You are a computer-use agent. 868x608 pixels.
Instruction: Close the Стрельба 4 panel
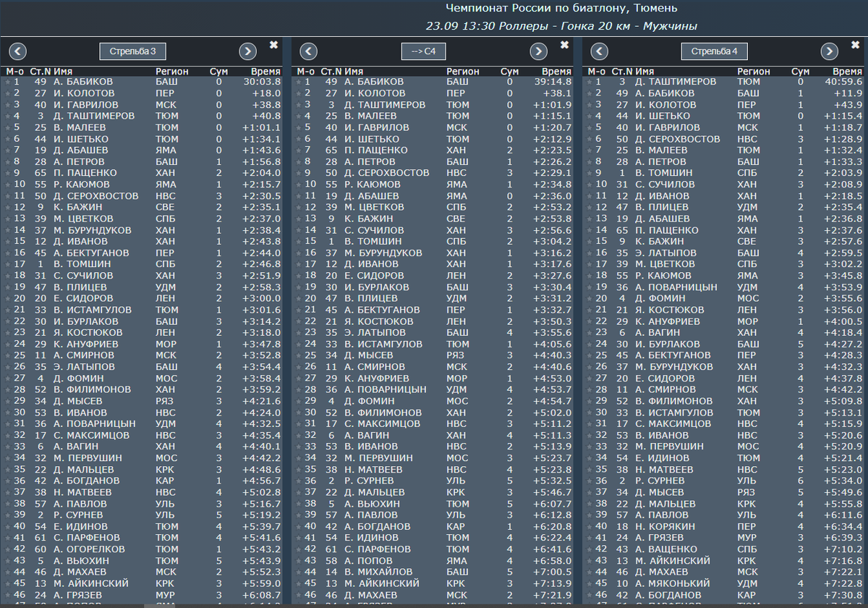click(855, 45)
